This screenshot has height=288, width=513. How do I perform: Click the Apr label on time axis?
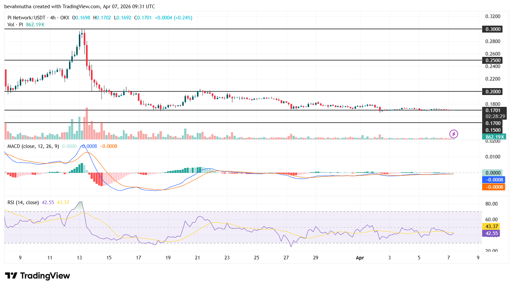click(x=360, y=258)
